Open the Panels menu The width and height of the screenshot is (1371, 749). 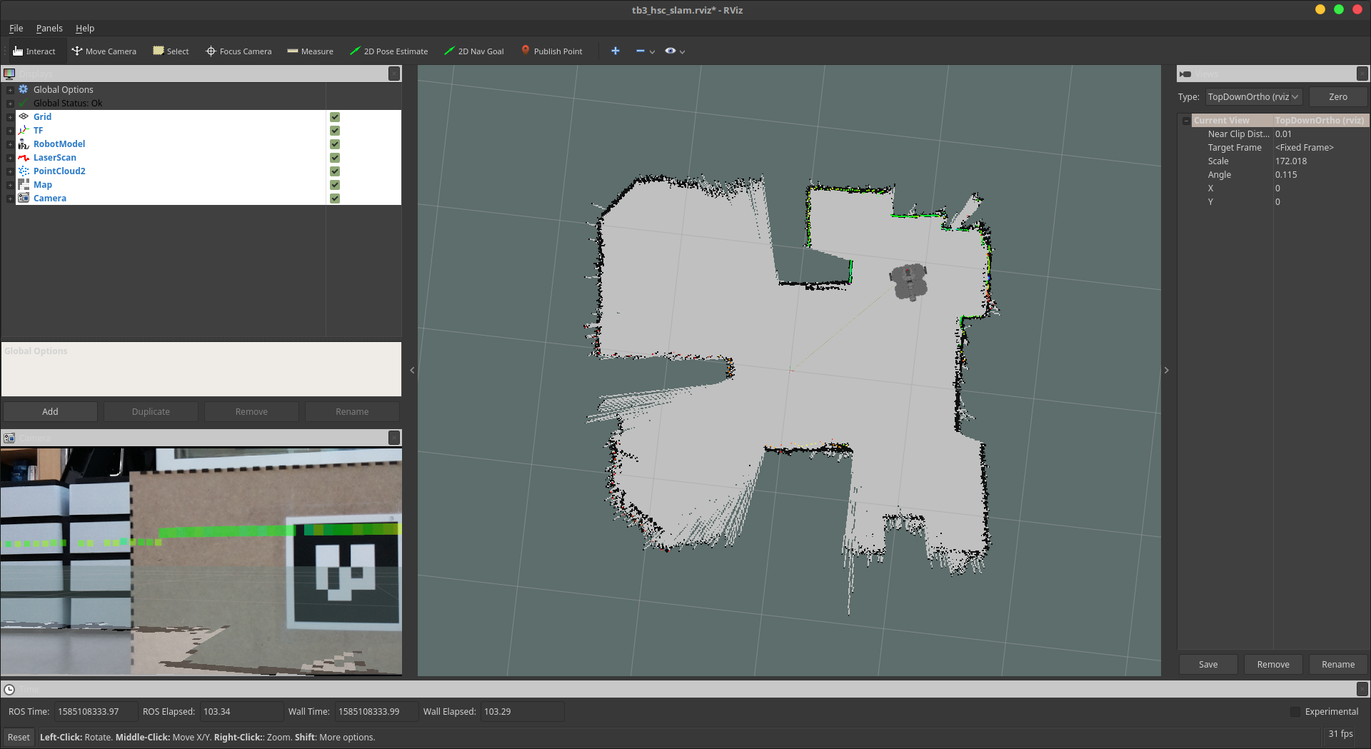point(49,29)
